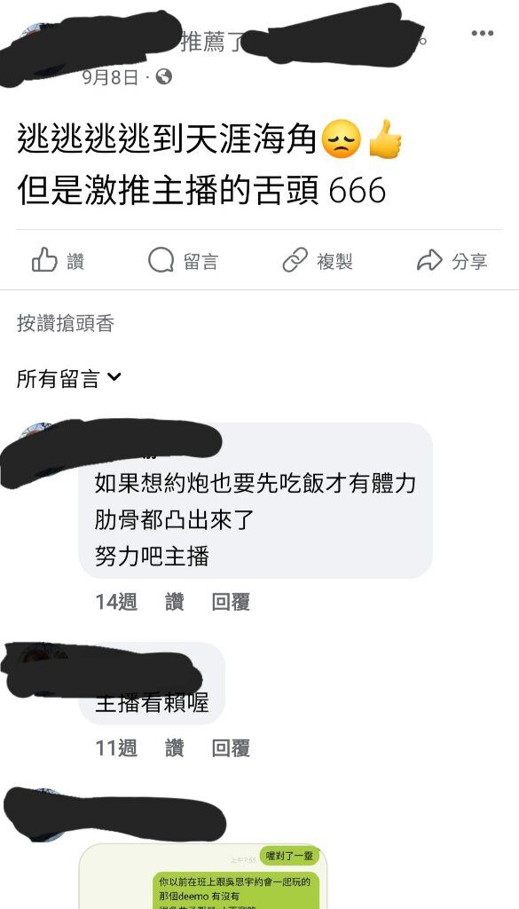The width and height of the screenshot is (519, 909).
Task: Tap the arrow 分享 share icon
Action: click(x=429, y=261)
